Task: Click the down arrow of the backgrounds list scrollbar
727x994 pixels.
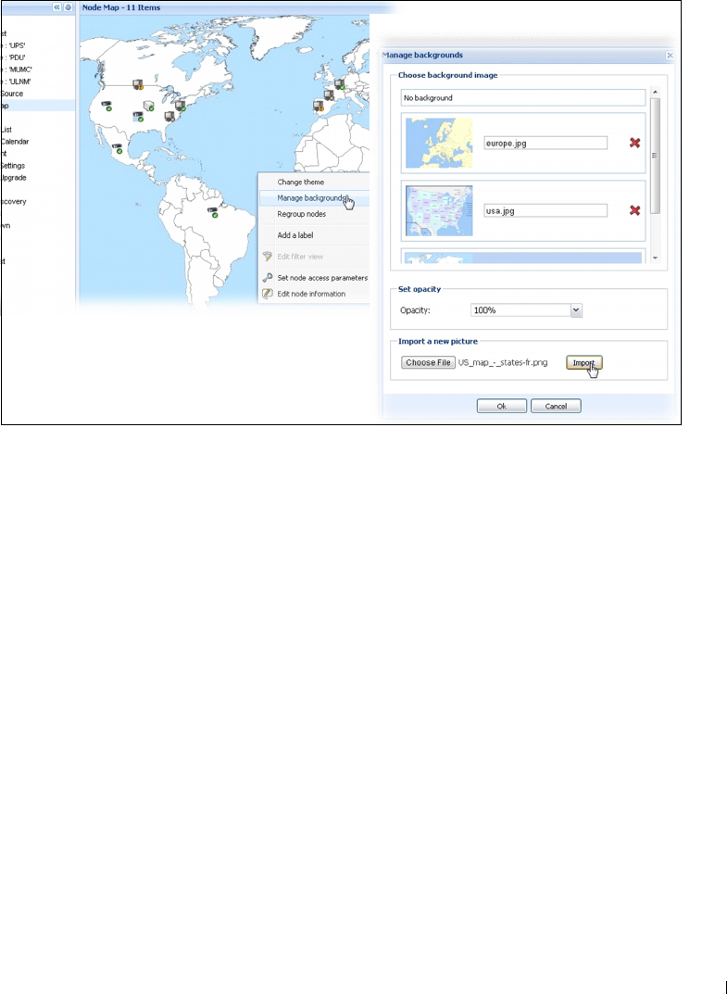Action: [x=656, y=258]
